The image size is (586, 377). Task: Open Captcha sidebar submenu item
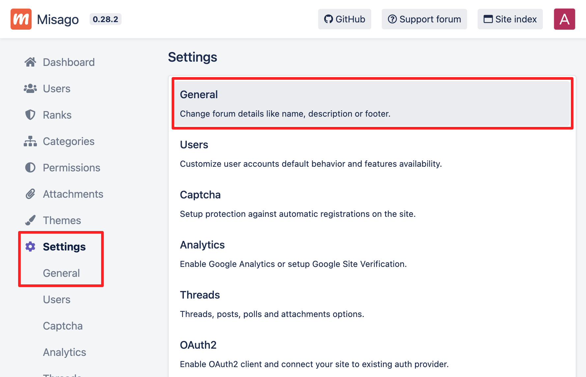(x=63, y=326)
